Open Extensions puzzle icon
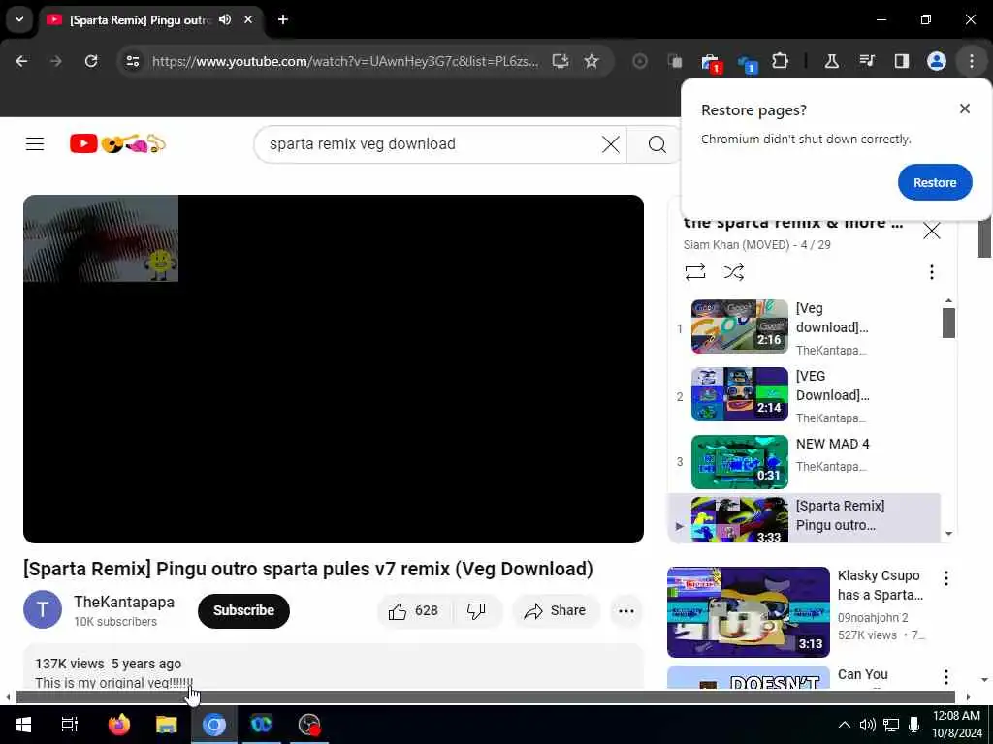Image resolution: width=993 pixels, height=744 pixels. 781,61
